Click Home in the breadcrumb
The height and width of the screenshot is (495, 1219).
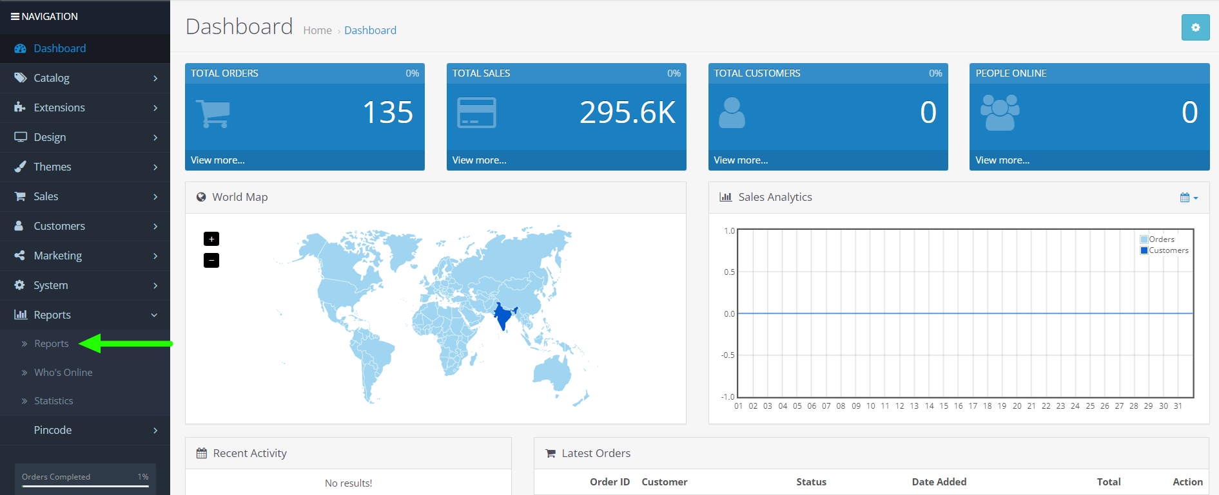click(x=317, y=30)
